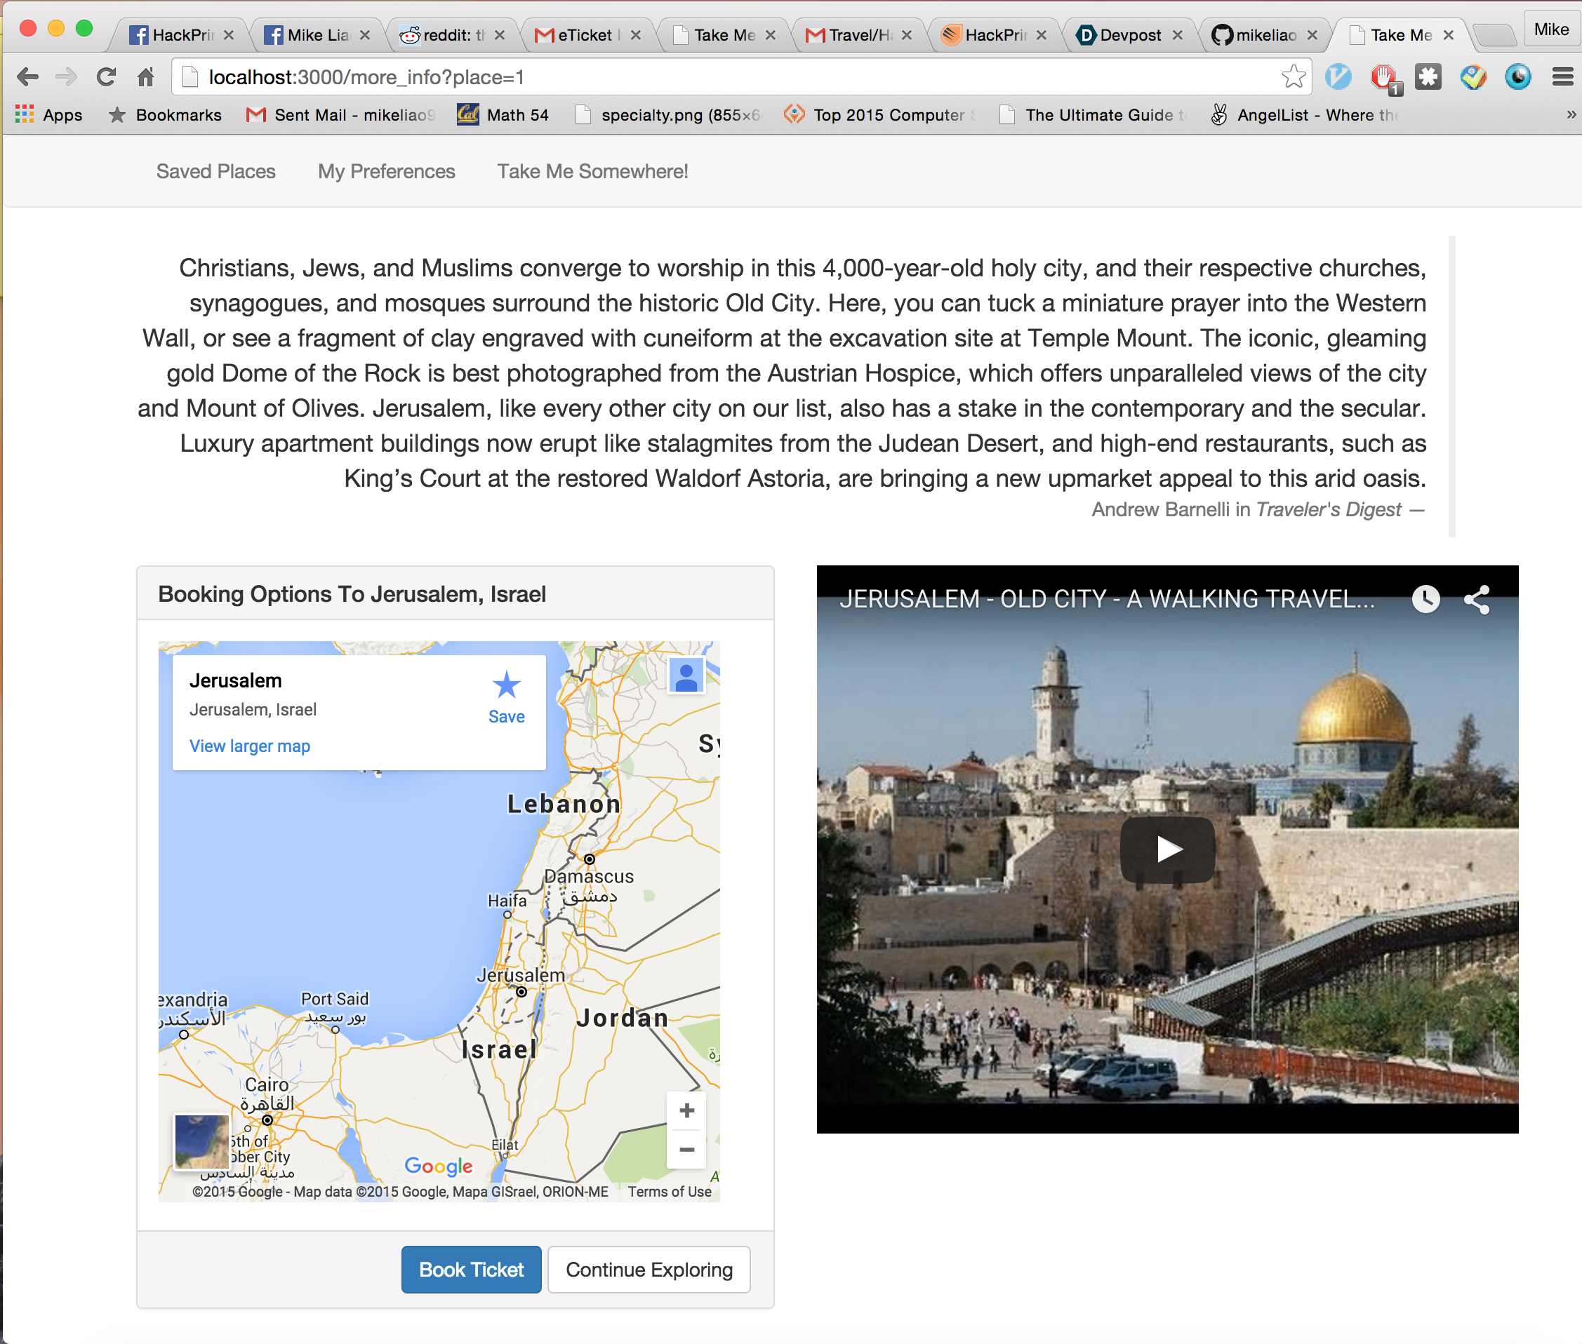Save Jerusalem with the map star
Screen dimensions: 1582x1344
[x=506, y=697]
